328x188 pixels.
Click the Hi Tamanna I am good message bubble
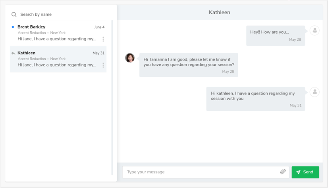click(x=189, y=65)
